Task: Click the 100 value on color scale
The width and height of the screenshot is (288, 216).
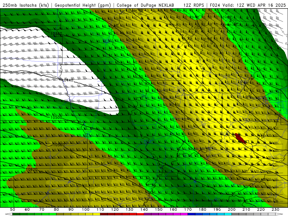Action: coord(86,210)
